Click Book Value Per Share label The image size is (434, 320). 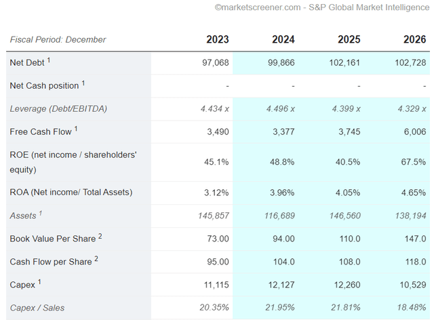pyautogui.click(x=56, y=238)
